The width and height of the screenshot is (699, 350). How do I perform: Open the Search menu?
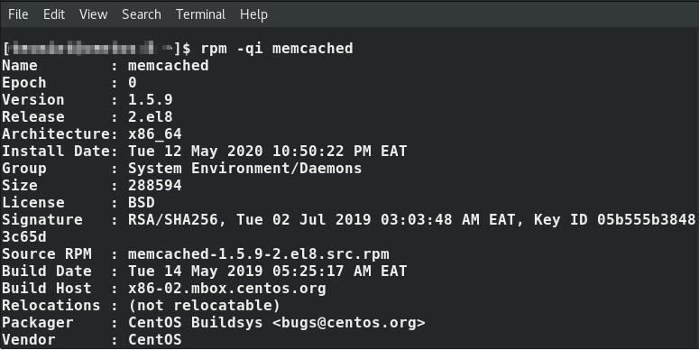[142, 14]
